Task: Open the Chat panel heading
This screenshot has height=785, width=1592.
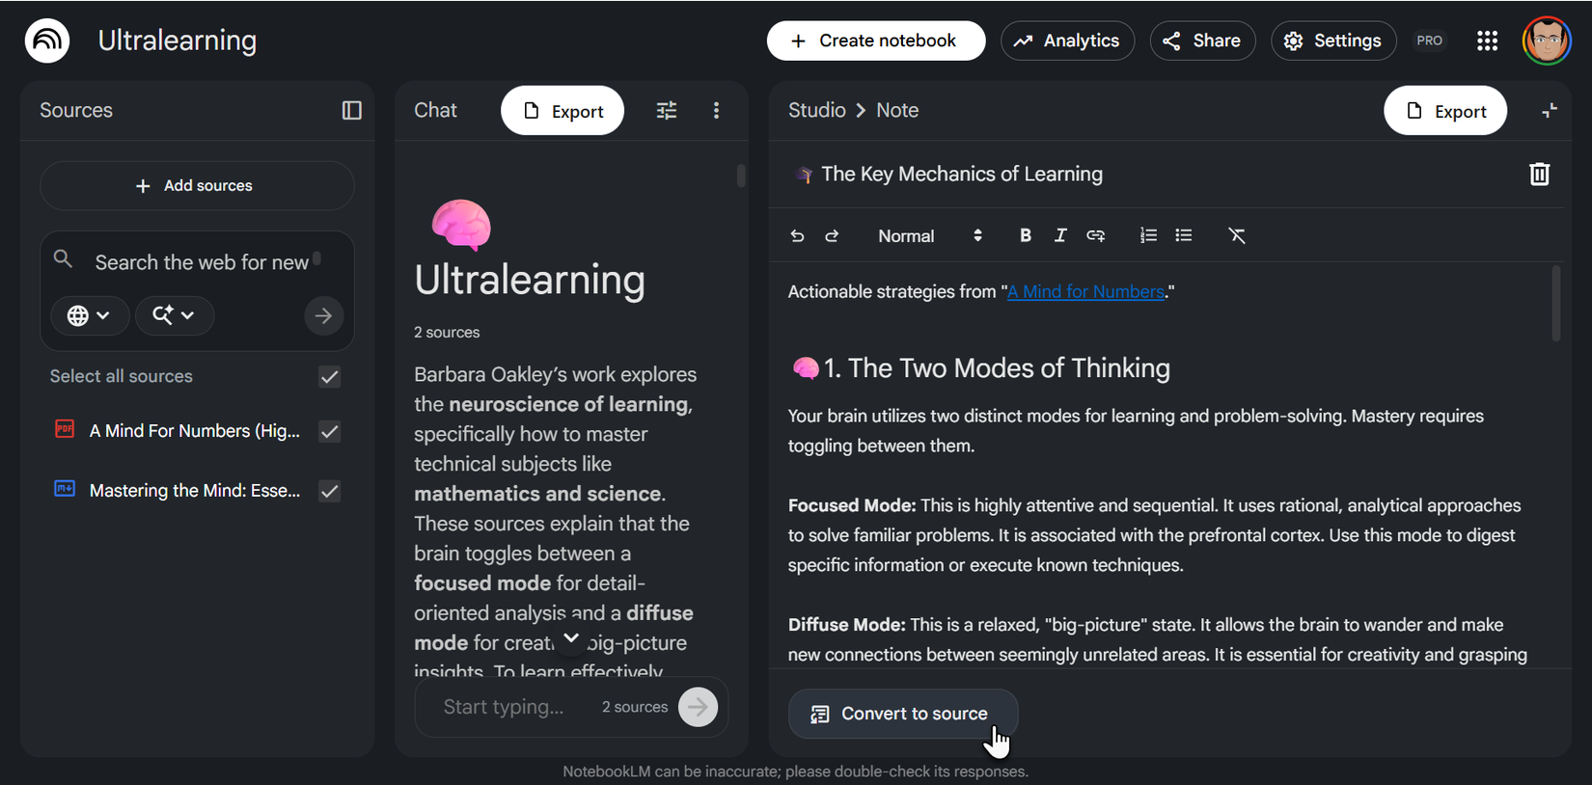Action: tap(435, 110)
